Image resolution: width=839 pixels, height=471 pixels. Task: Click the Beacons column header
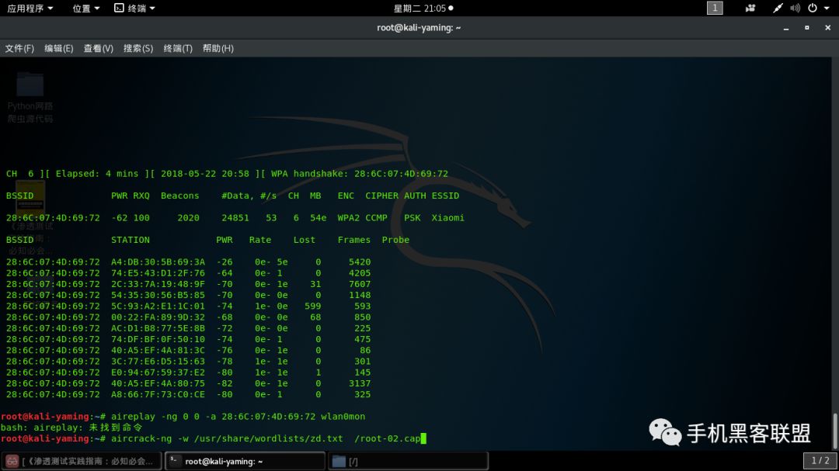pos(179,196)
